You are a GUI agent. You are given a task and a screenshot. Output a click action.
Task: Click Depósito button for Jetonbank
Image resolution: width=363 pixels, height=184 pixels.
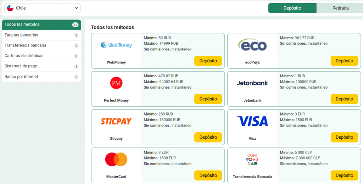point(344,99)
